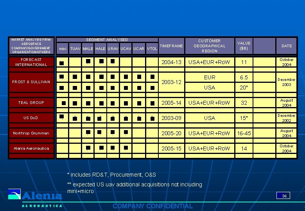Click the 'DATE' column header
The width and height of the screenshot is (305, 211).
287,46
